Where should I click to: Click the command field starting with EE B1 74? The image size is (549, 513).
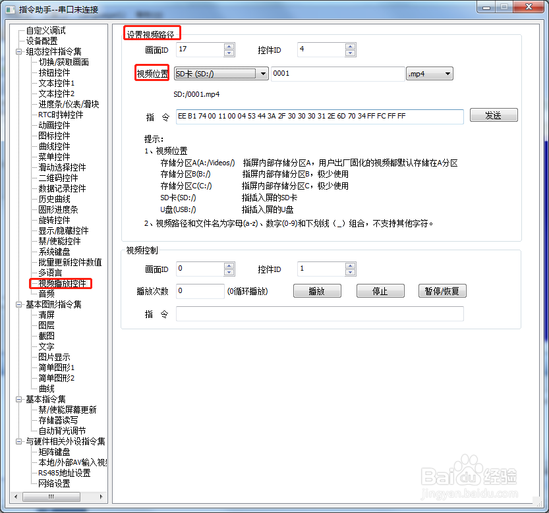320,117
